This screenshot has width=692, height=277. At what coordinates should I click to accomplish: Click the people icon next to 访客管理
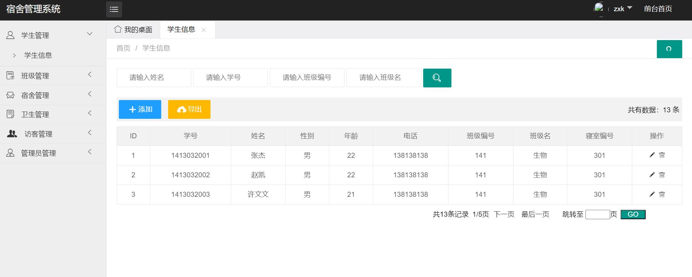[12, 134]
